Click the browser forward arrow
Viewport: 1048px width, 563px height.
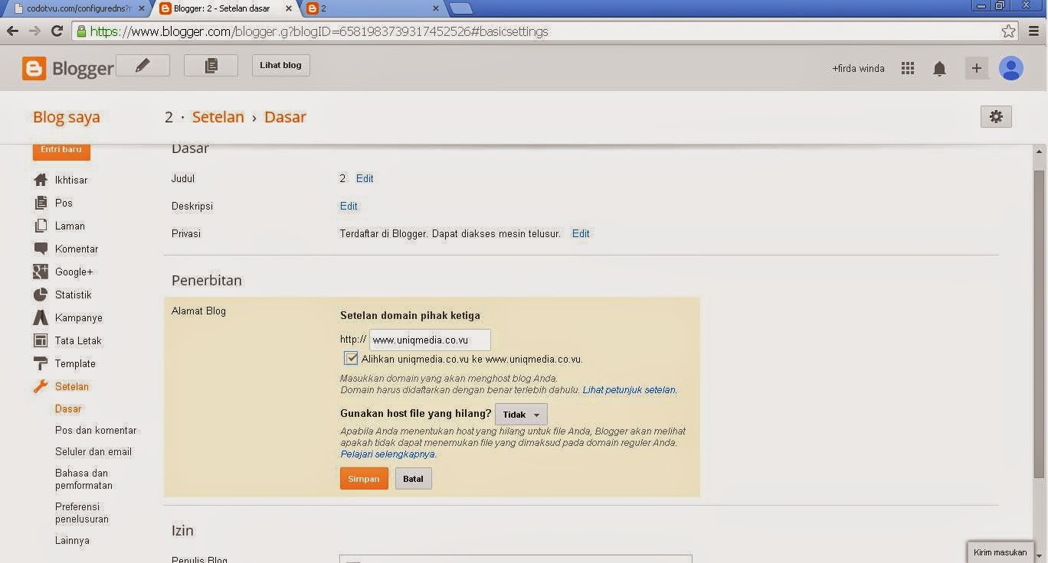tap(34, 31)
